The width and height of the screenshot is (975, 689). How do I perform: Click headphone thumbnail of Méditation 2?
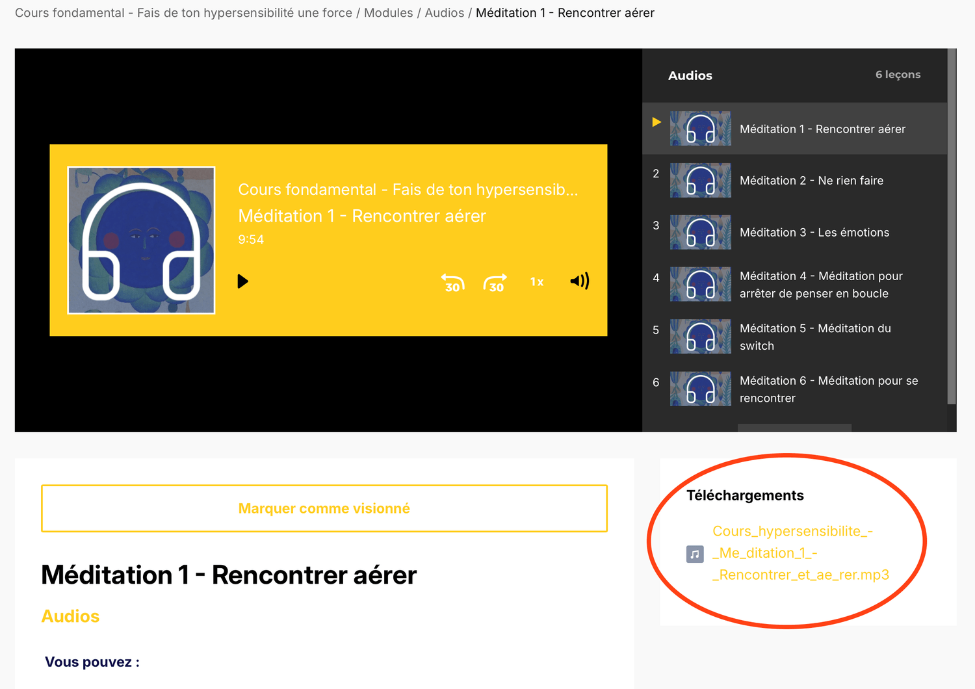(700, 181)
